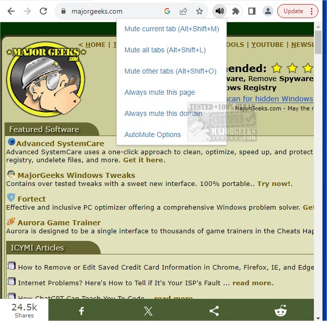Click the MajorGeeks Windows Tweaks icon
Viewport: 327px width, 321px height.
tap(11, 174)
